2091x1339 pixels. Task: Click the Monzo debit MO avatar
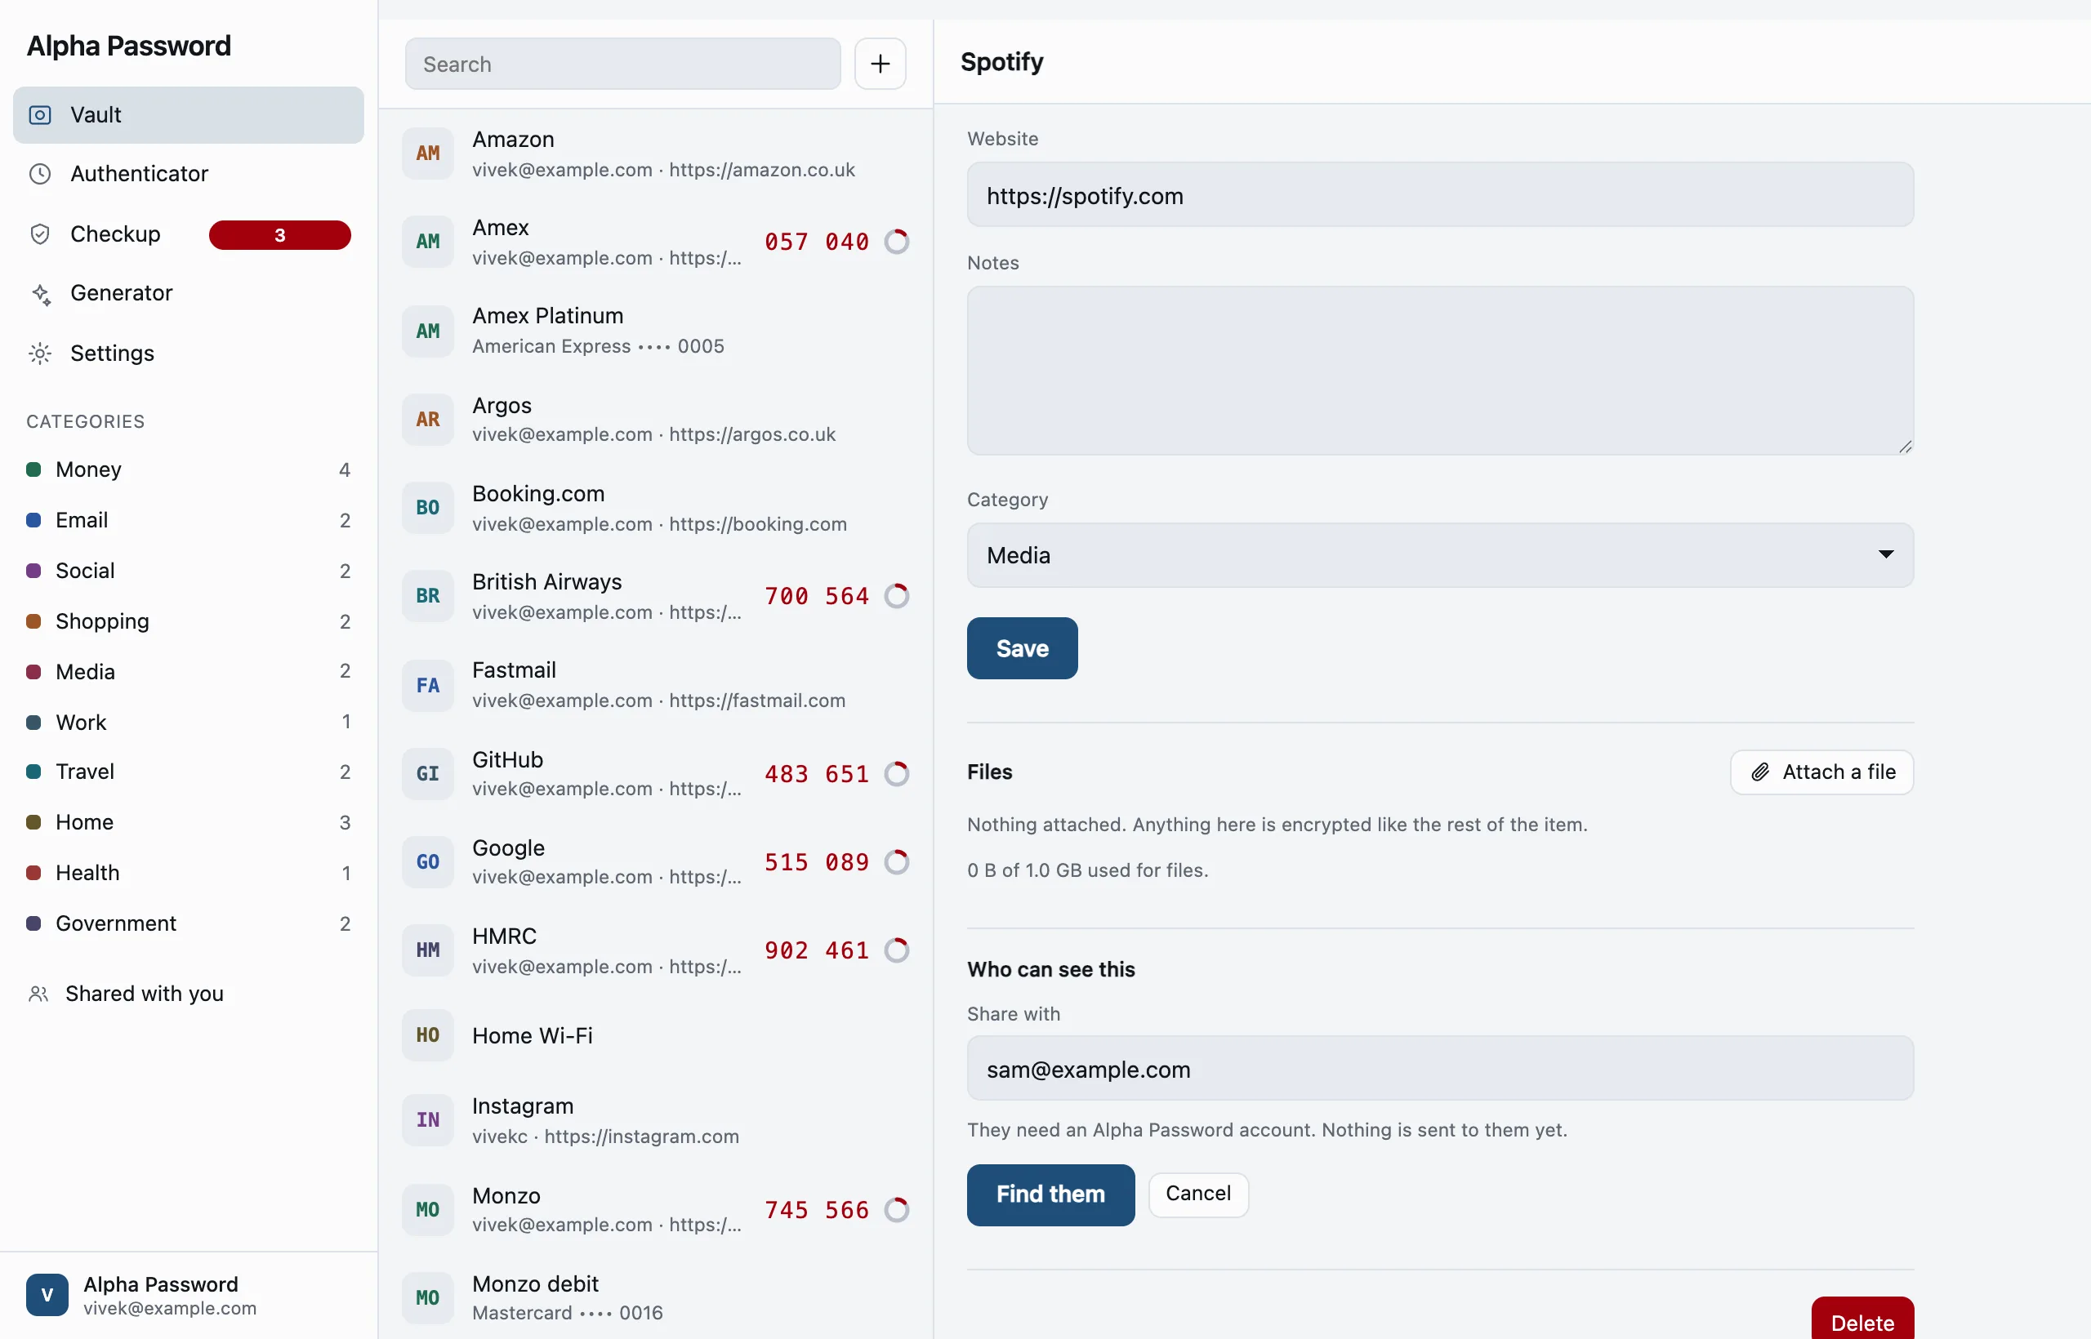click(427, 1298)
